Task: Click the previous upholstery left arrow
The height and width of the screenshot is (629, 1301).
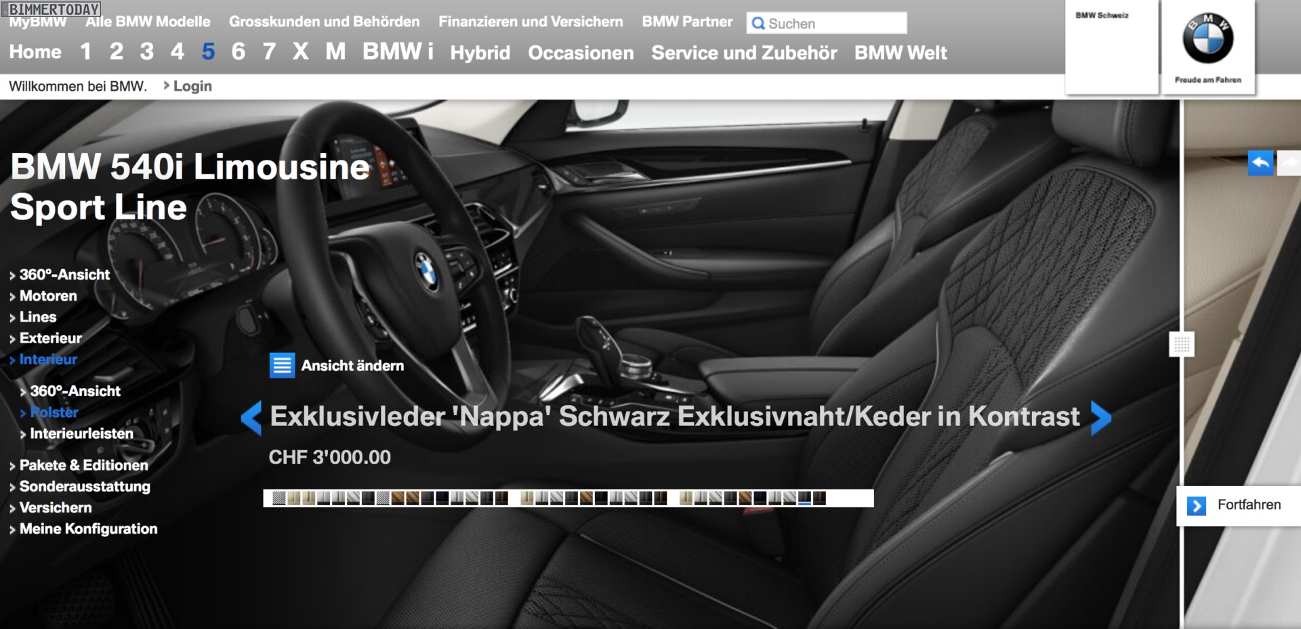Action: [x=251, y=418]
